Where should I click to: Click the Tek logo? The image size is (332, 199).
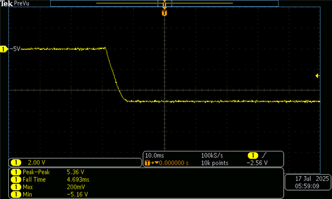point(6,4)
